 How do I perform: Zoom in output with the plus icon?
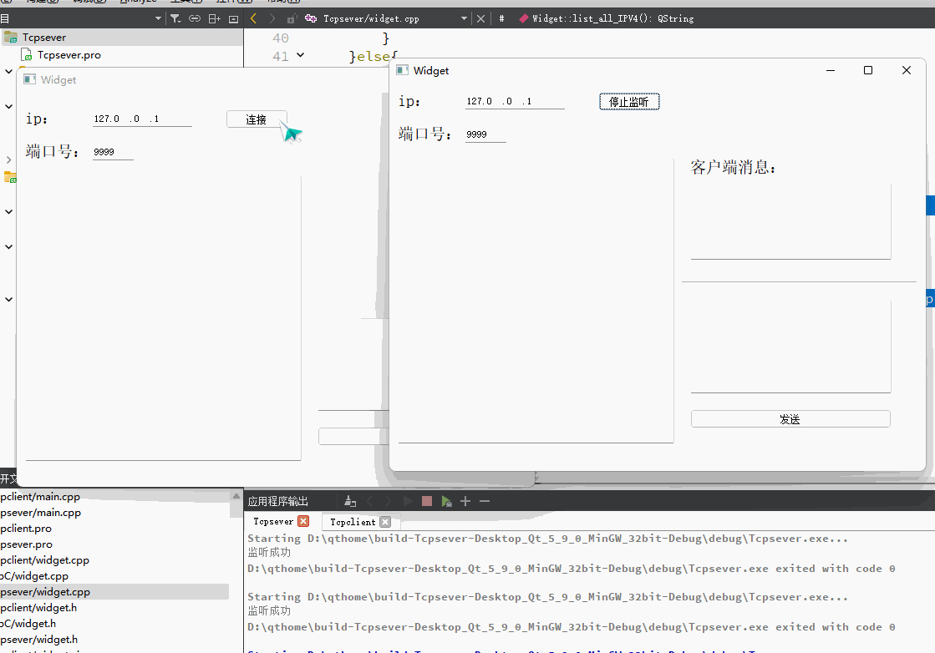click(x=465, y=501)
